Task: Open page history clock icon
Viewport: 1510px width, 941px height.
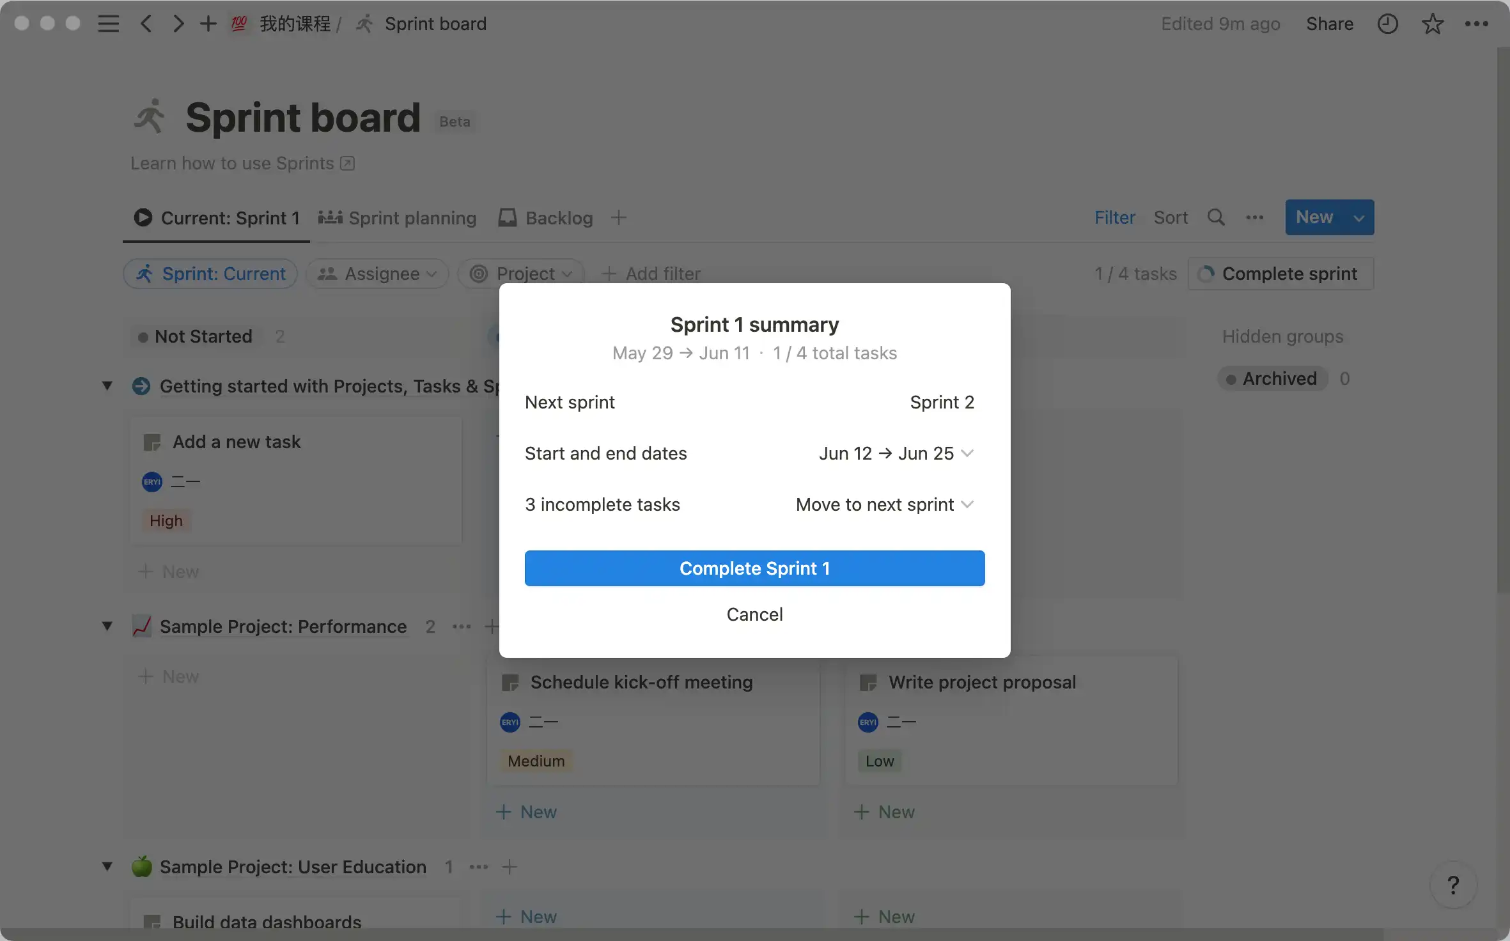Action: [x=1387, y=24]
